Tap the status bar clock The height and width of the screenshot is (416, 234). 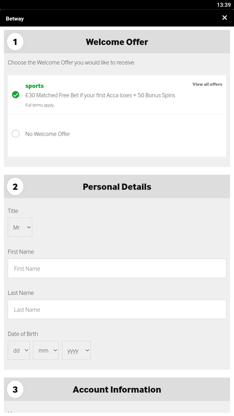coord(224,5)
